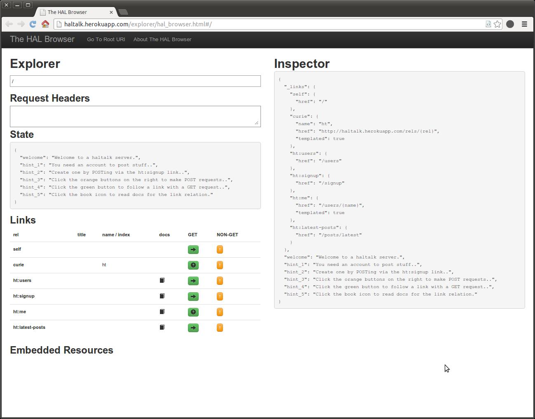The image size is (535, 419).
Task: Select Go To Root URI
Action: [106, 39]
